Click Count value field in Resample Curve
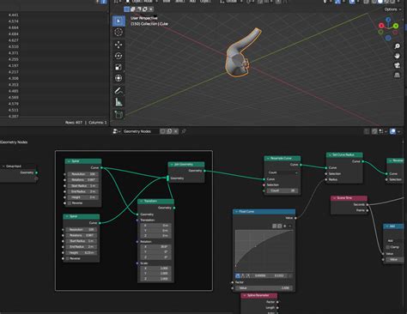Screen dimensions: 407x314 (283, 190)
